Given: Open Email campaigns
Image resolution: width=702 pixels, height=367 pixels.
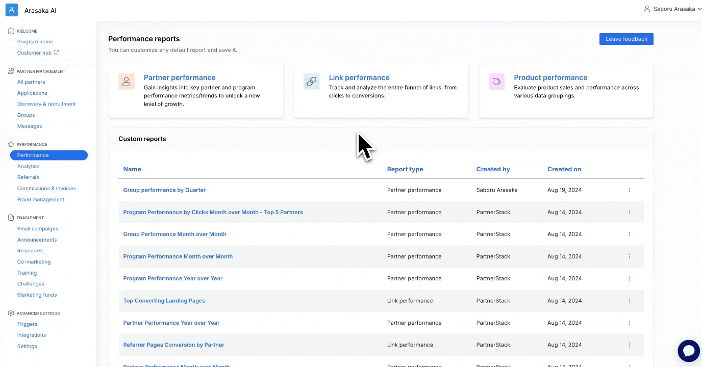Looking at the screenshot, I should (x=38, y=229).
